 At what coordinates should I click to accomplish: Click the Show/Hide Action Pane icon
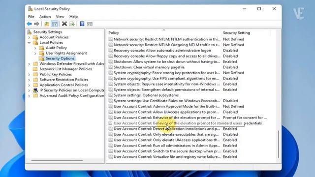[90, 24]
